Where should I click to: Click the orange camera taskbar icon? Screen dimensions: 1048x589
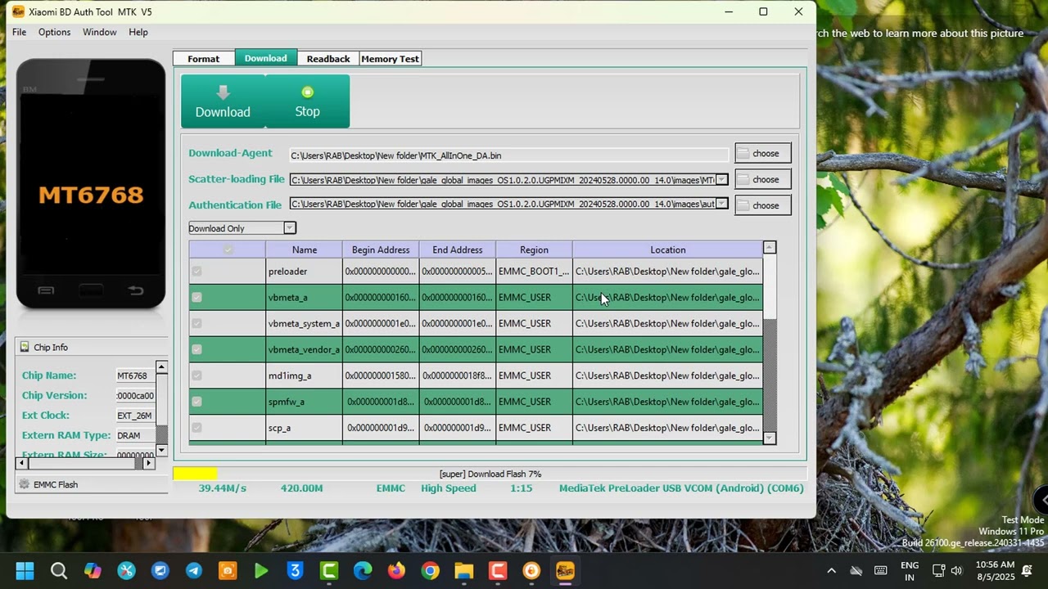(x=228, y=570)
